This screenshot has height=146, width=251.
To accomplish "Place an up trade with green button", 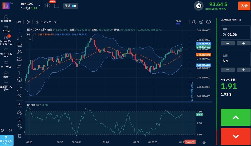I will (x=235, y=117).
